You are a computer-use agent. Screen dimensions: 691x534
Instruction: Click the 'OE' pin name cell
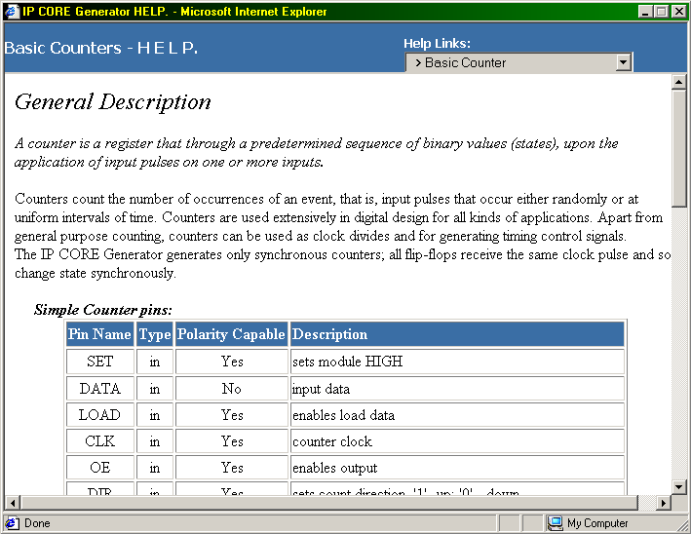coord(100,468)
